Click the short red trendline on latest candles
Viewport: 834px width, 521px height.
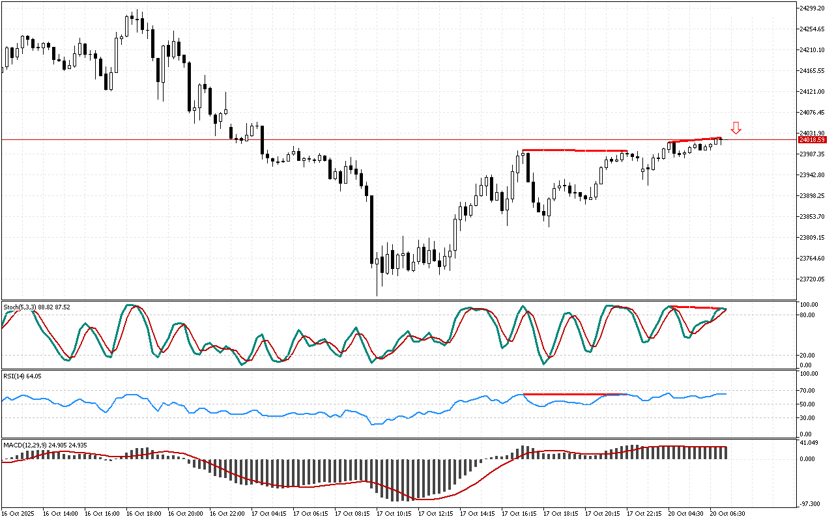click(x=695, y=140)
